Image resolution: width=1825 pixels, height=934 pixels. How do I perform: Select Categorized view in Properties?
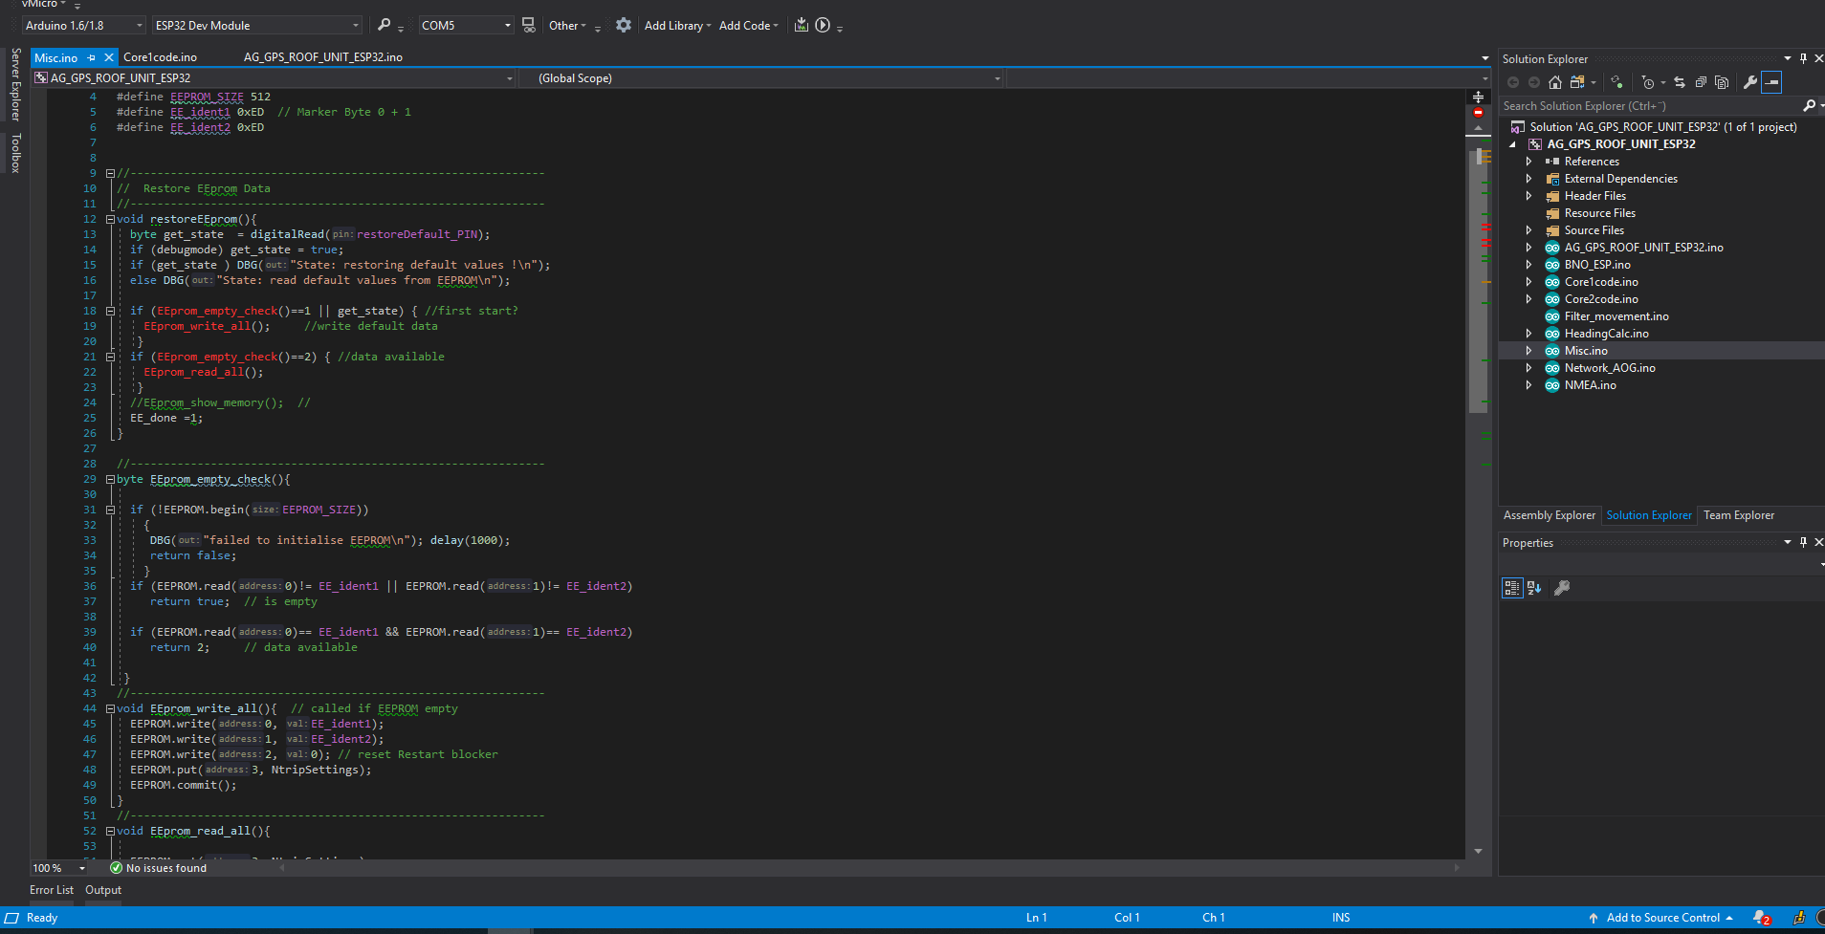(1512, 588)
